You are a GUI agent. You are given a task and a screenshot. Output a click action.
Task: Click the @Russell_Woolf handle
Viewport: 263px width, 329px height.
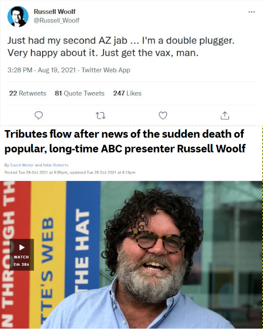point(57,20)
